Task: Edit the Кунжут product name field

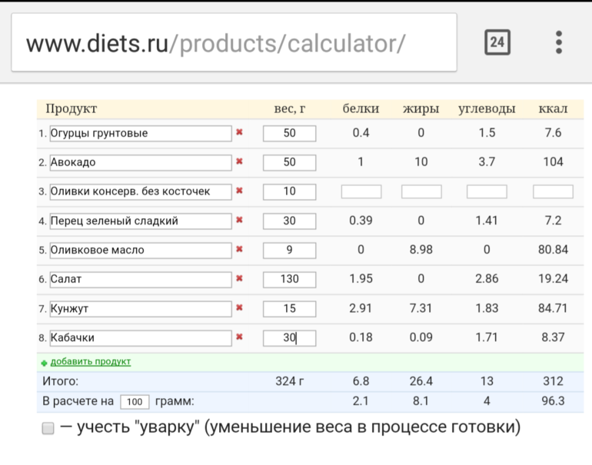Action: point(140,308)
